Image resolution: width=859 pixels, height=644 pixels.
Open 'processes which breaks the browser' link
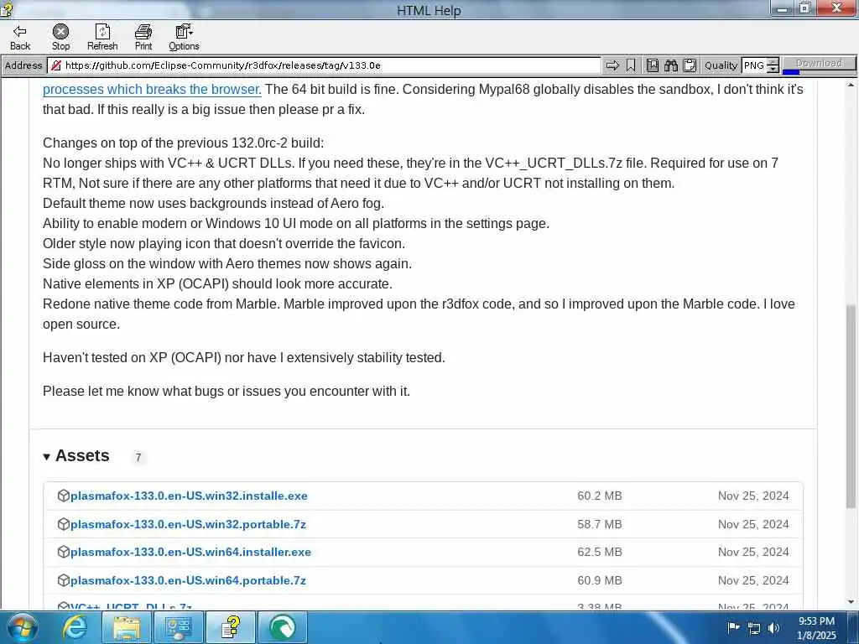point(152,89)
